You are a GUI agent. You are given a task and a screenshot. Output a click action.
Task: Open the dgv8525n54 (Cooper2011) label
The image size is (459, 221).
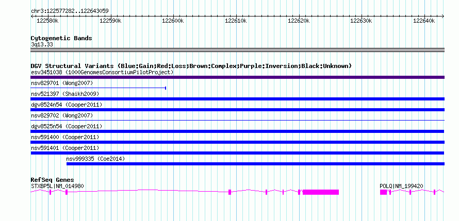(x=67, y=126)
